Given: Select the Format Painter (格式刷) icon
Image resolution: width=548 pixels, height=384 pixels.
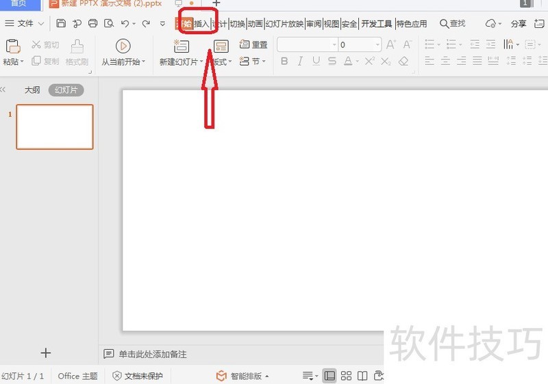Looking at the screenshot, I should [x=77, y=46].
